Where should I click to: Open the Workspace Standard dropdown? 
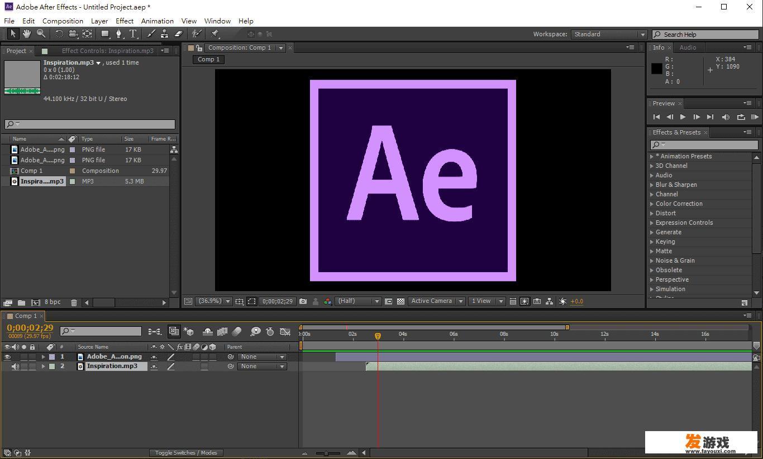pyautogui.click(x=609, y=34)
